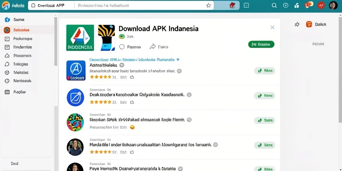
Task: Click Stod at the sidebar bottom
Action: pos(14,164)
